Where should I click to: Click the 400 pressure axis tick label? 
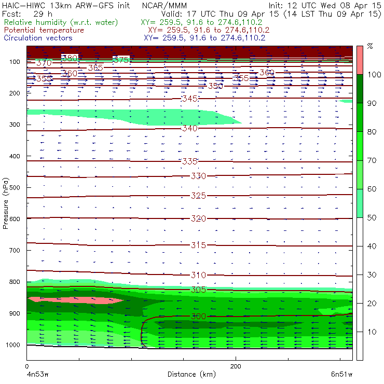click(x=15, y=156)
